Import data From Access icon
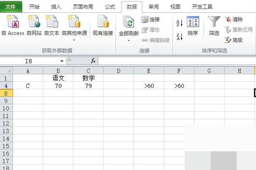This screenshot has width=256, height=170. pyautogui.click(x=13, y=22)
